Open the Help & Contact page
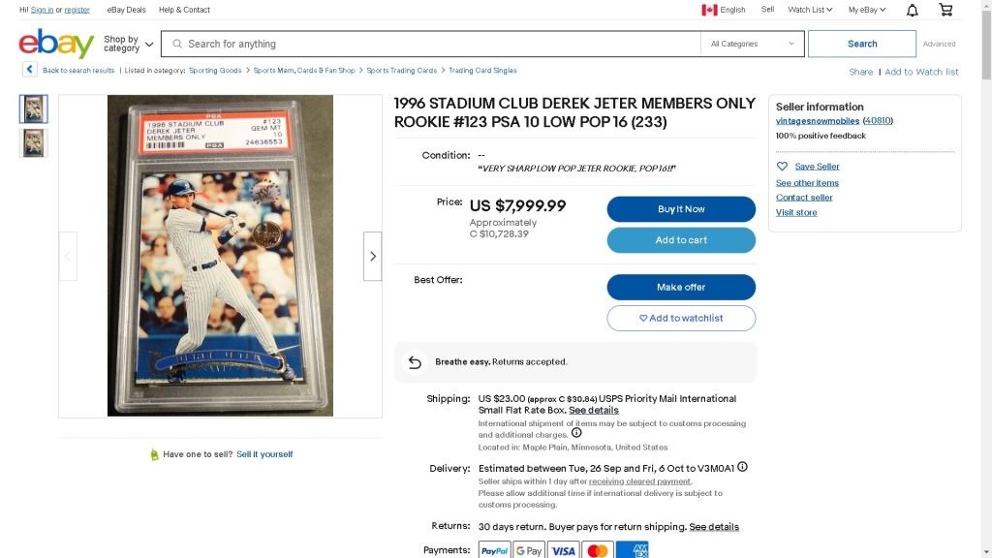The height and width of the screenshot is (558, 992). (x=184, y=10)
